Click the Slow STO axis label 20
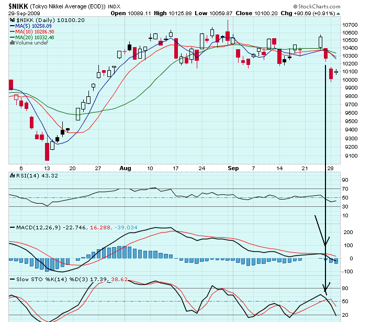The height and width of the screenshot is (322, 371). [345, 315]
